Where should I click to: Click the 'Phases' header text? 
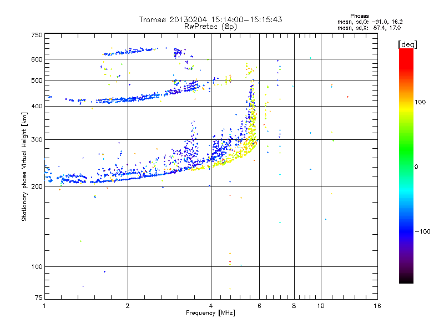click(359, 16)
